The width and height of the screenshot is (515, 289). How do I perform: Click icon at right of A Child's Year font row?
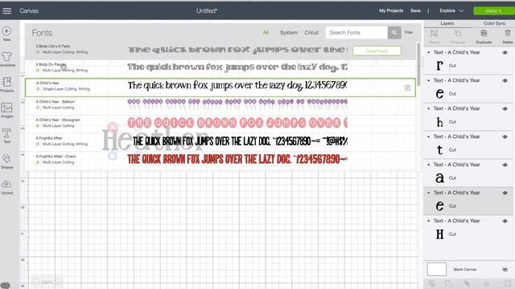(407, 88)
